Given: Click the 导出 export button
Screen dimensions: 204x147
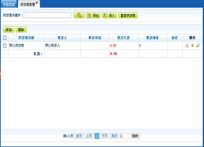Looking at the screenshot, I should 93,15.
